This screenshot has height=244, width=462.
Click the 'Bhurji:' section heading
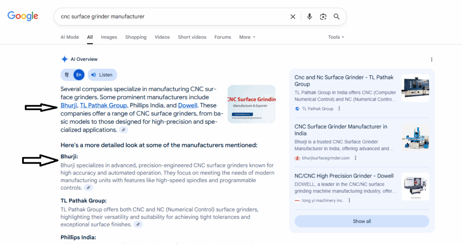point(69,157)
